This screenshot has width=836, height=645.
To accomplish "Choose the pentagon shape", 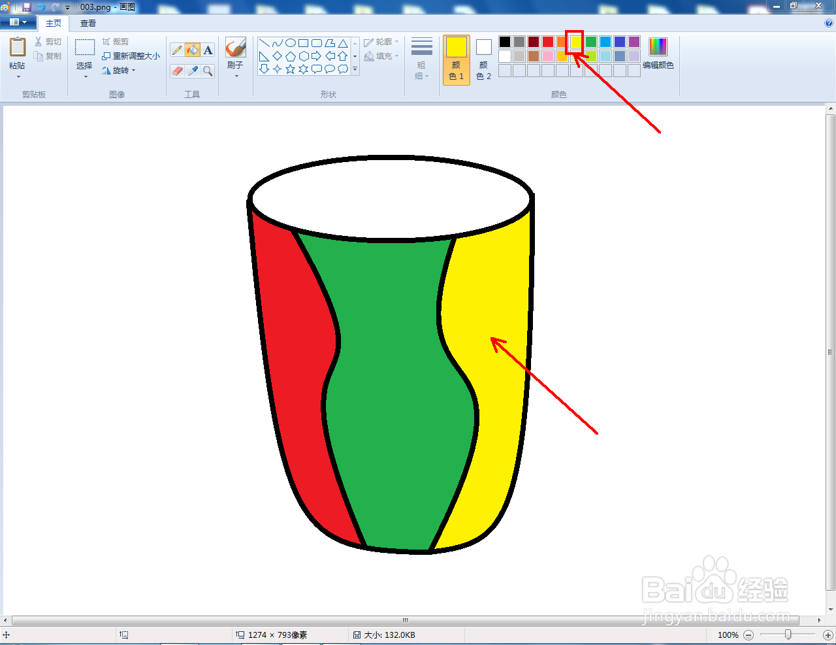I will [291, 56].
